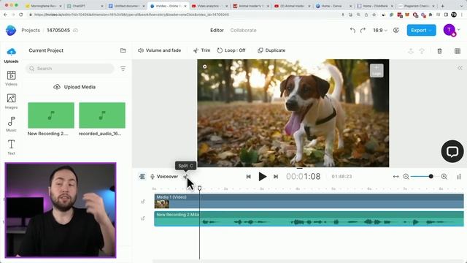Open the Export dropdown button
Screen dimensions: 467x263
coord(421,30)
